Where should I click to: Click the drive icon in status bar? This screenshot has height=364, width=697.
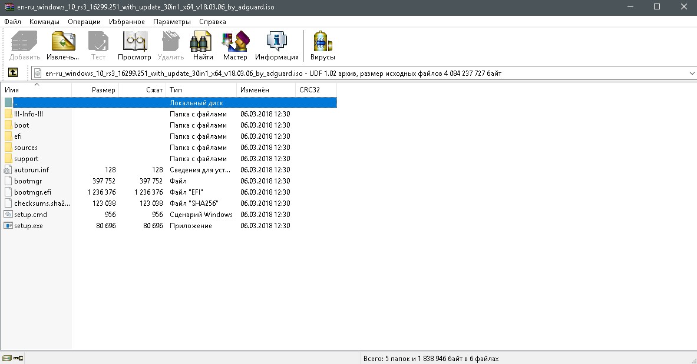click(x=6, y=358)
